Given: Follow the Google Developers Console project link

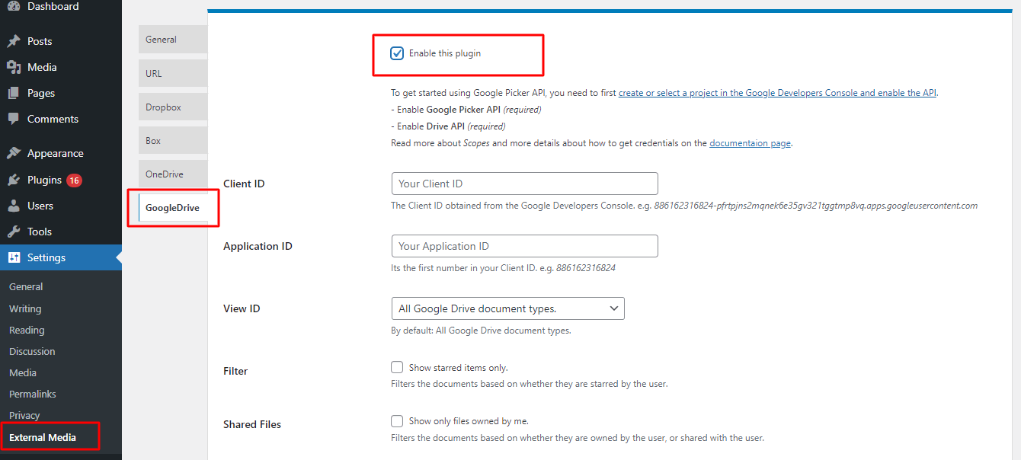Looking at the screenshot, I should coord(777,93).
